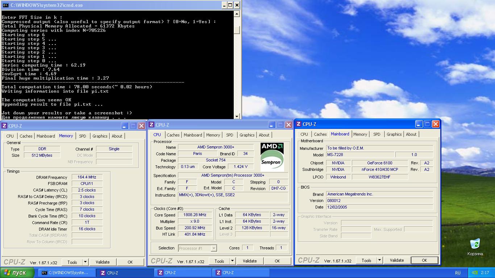Expand Tools dropdown arrow in CPU window

(233, 261)
